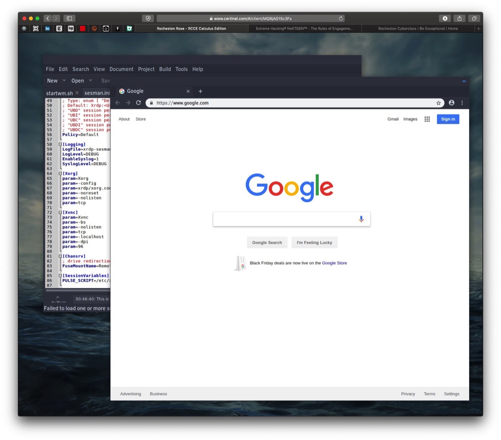501x440 pixels.
Task: Show all Safari tabs overview
Action: (474, 18)
